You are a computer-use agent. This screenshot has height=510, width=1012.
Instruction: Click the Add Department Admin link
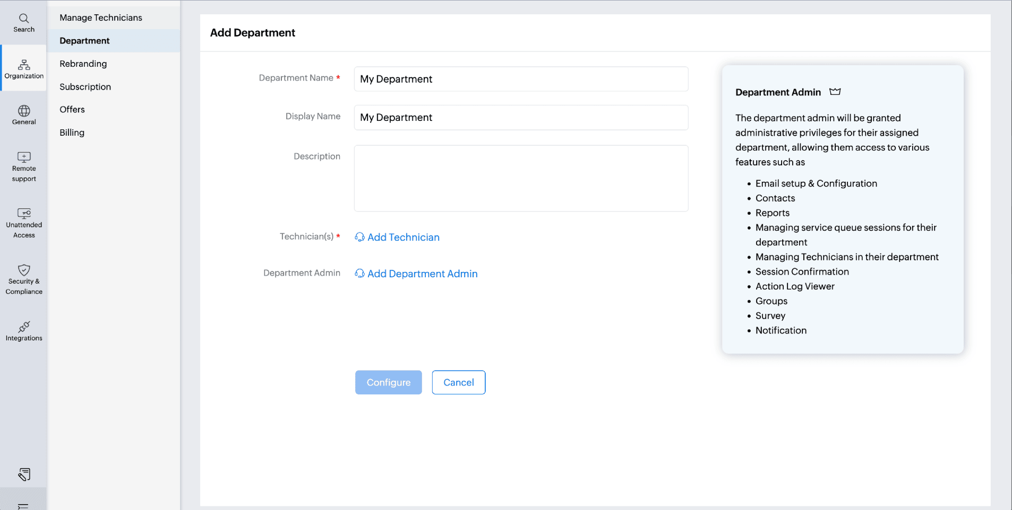[x=422, y=274]
